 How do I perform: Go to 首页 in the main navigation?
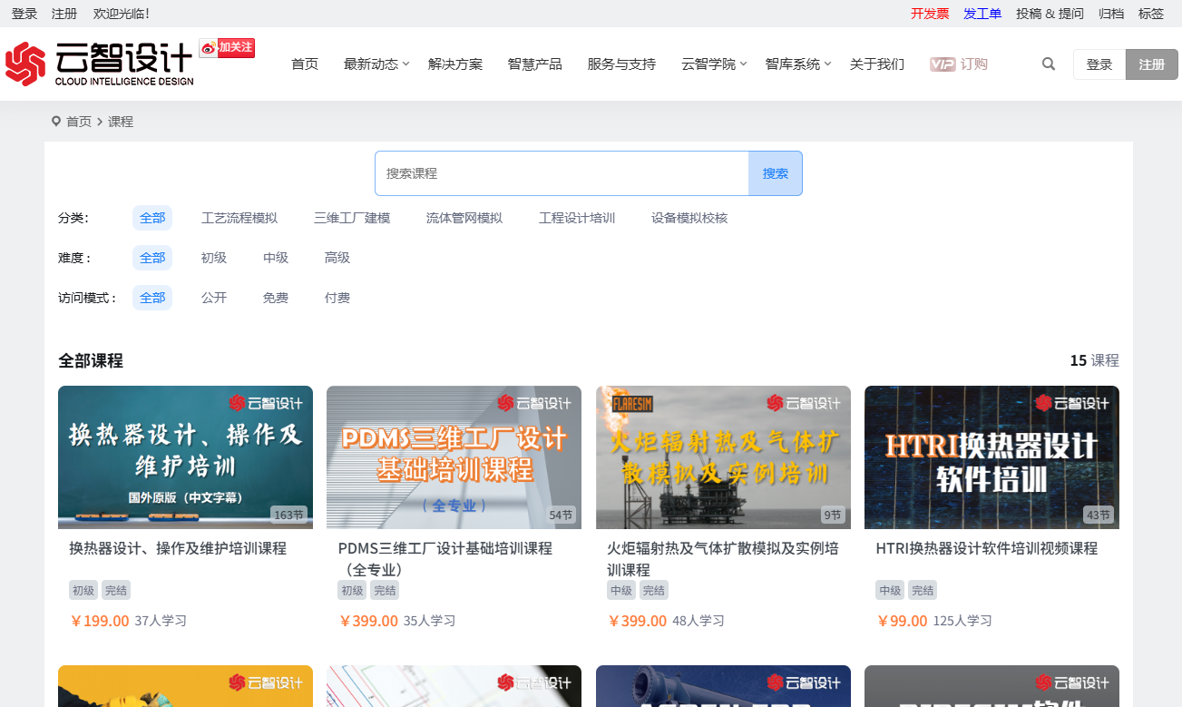(x=305, y=64)
